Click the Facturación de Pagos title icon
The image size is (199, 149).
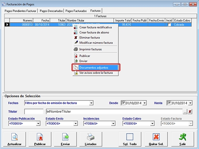4,4
